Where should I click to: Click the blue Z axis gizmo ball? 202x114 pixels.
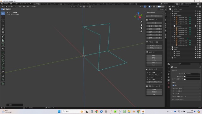tap(138, 13)
